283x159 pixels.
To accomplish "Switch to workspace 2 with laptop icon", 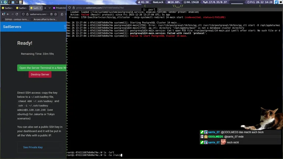I will 11,2.
